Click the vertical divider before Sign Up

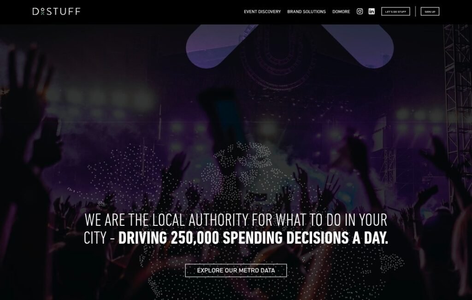coord(415,12)
